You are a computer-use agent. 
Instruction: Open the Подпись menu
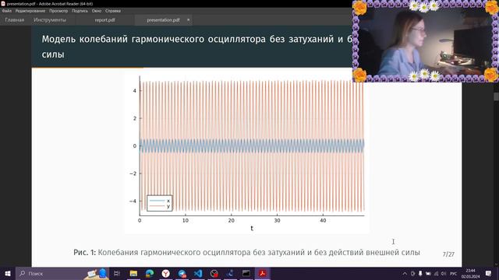[80, 11]
